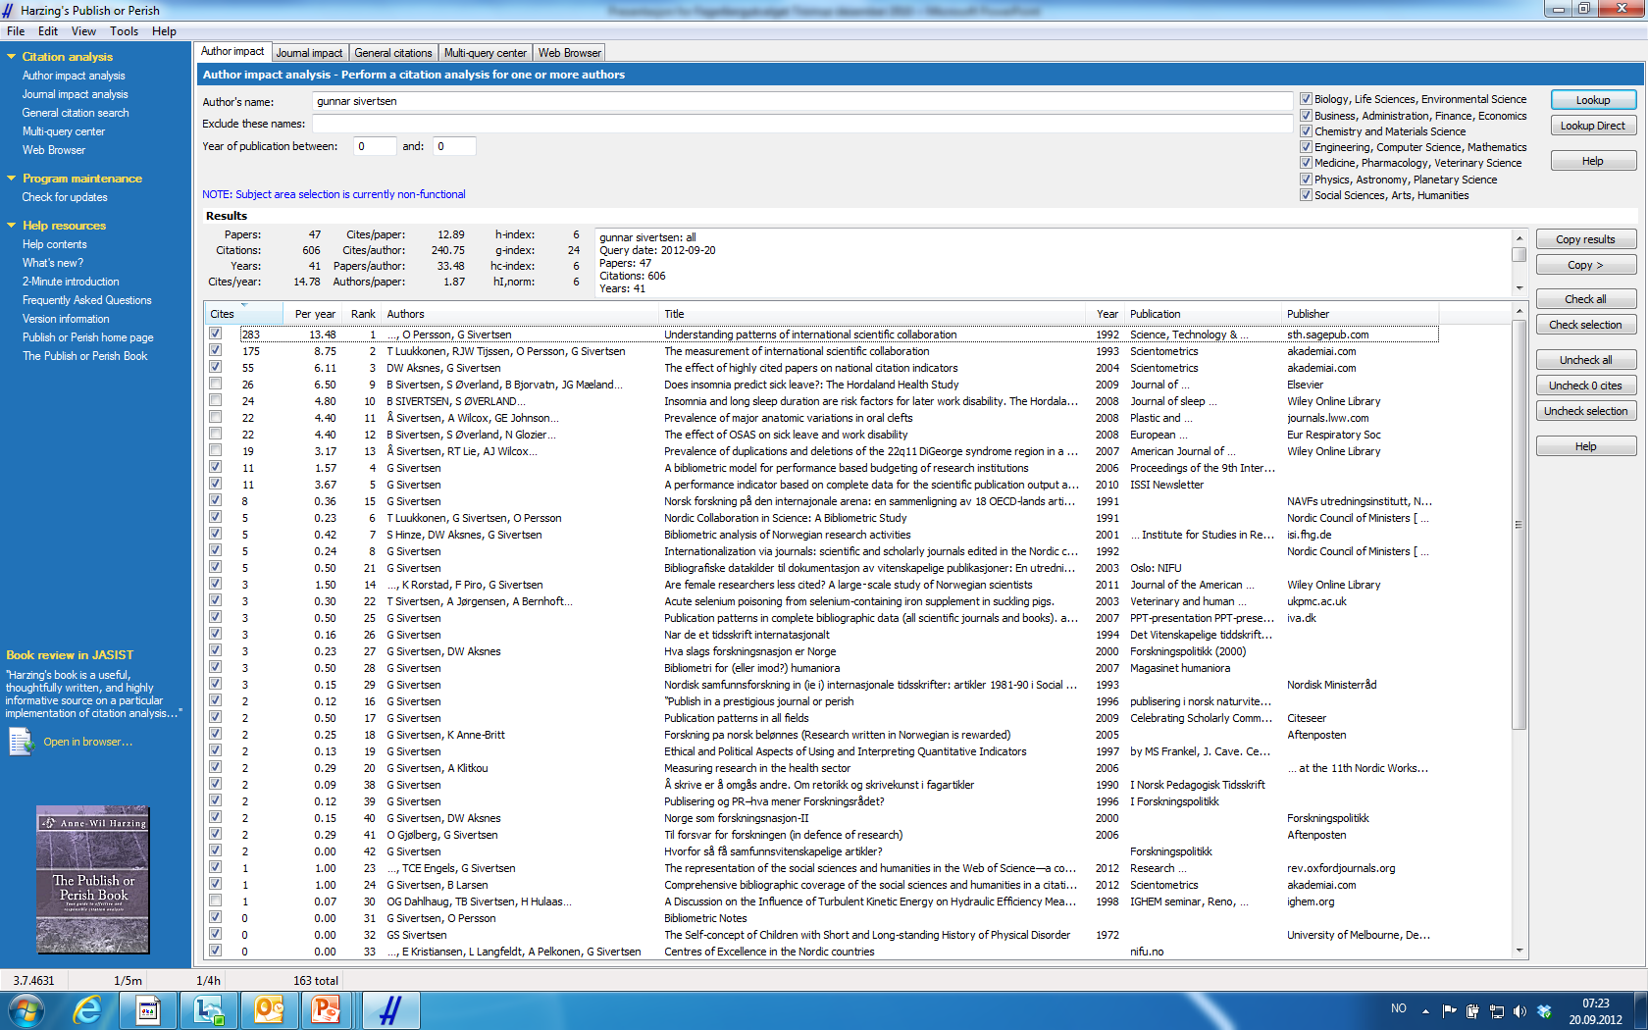Switch to the PowerPoint taskbar icon
This screenshot has width=1648, height=1030.
click(325, 1010)
